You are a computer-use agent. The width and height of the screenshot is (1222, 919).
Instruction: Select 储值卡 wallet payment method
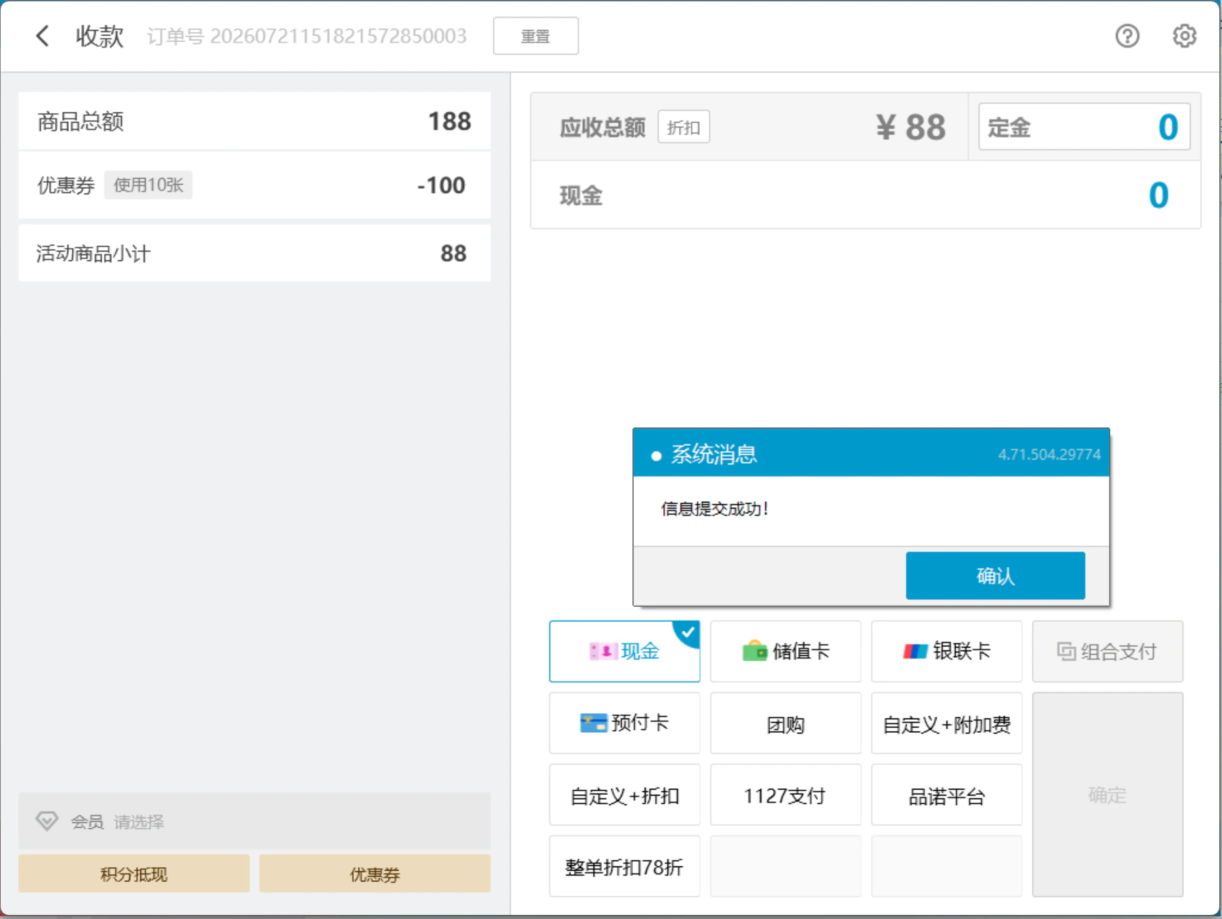[785, 651]
